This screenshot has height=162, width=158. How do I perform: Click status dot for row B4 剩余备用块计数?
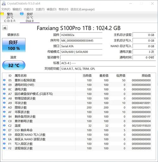tap(4, 116)
